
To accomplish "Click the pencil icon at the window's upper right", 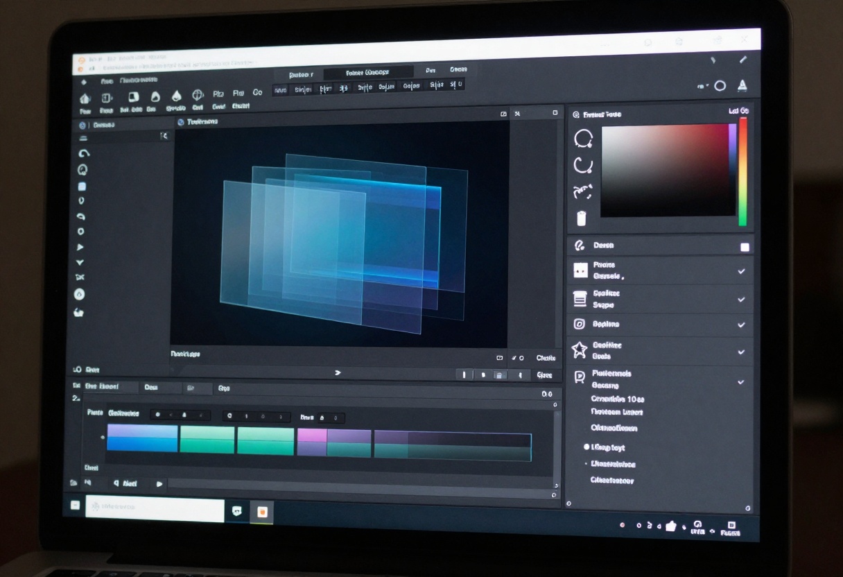I will [743, 60].
